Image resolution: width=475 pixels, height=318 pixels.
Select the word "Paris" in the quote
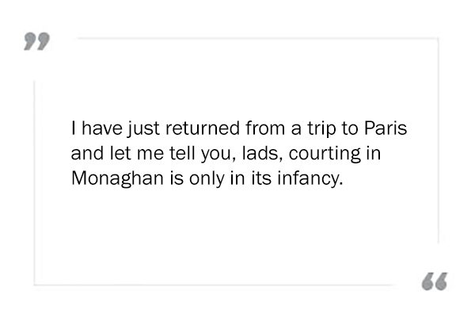point(386,128)
